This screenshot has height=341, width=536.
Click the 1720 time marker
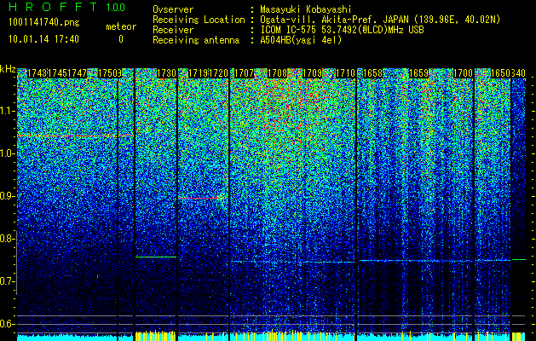[x=218, y=73]
